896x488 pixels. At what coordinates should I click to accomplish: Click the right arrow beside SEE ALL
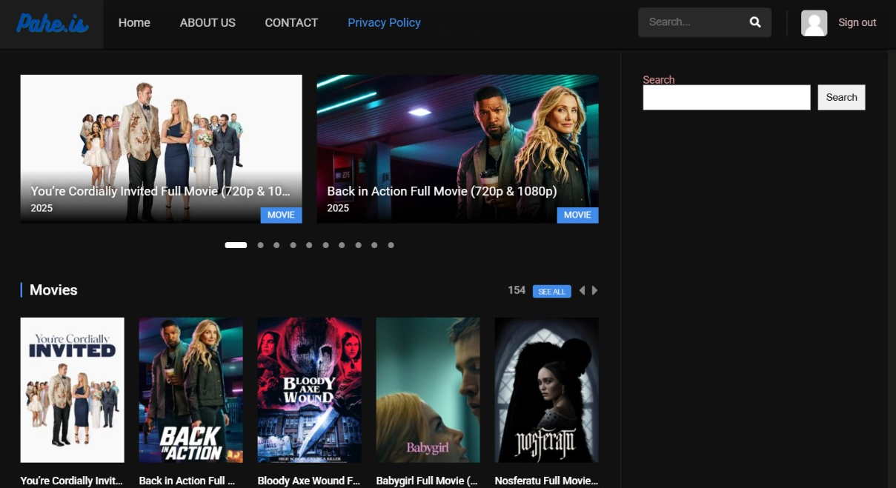(594, 290)
